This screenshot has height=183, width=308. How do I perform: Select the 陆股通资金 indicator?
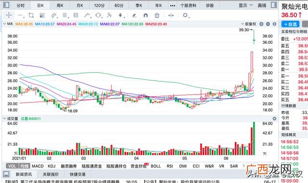click(92, 166)
